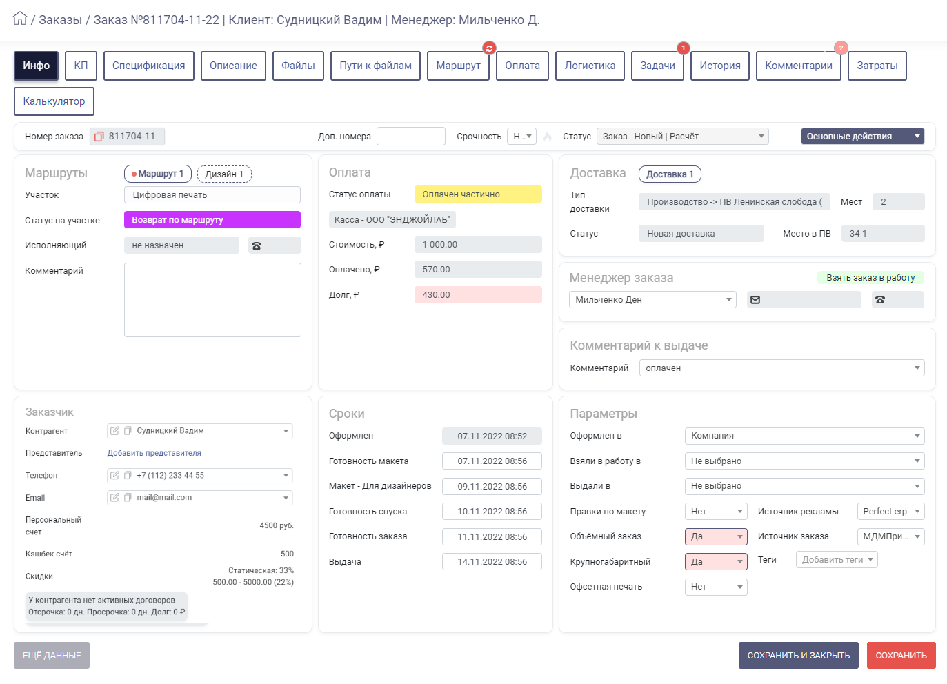The width and height of the screenshot is (947, 684).
Task: Open Контрагент dropdown arrow
Action: [286, 431]
